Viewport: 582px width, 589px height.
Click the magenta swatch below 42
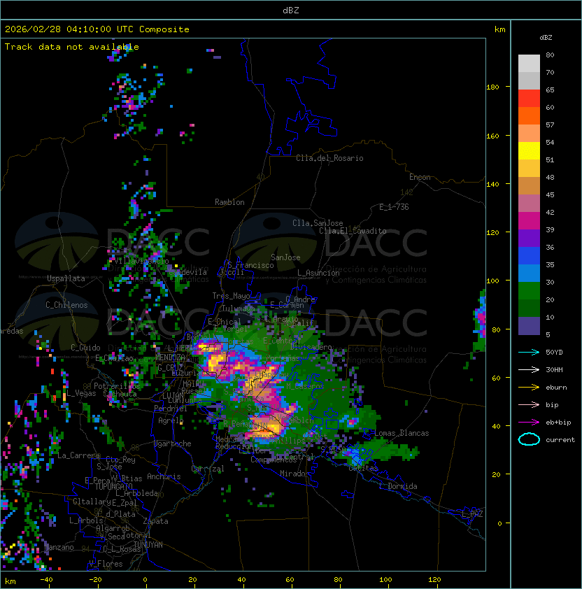pyautogui.click(x=529, y=221)
